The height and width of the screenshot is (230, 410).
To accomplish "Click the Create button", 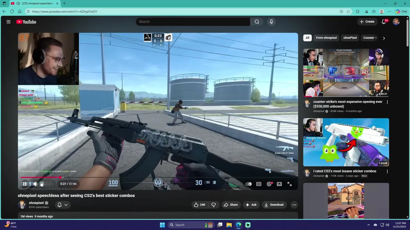I will 367,22.
